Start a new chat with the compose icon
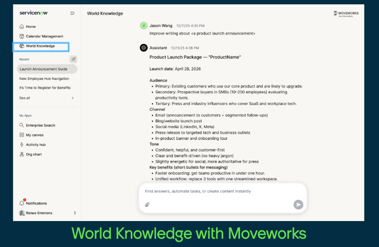The width and height of the screenshot is (379, 247). 73,59
